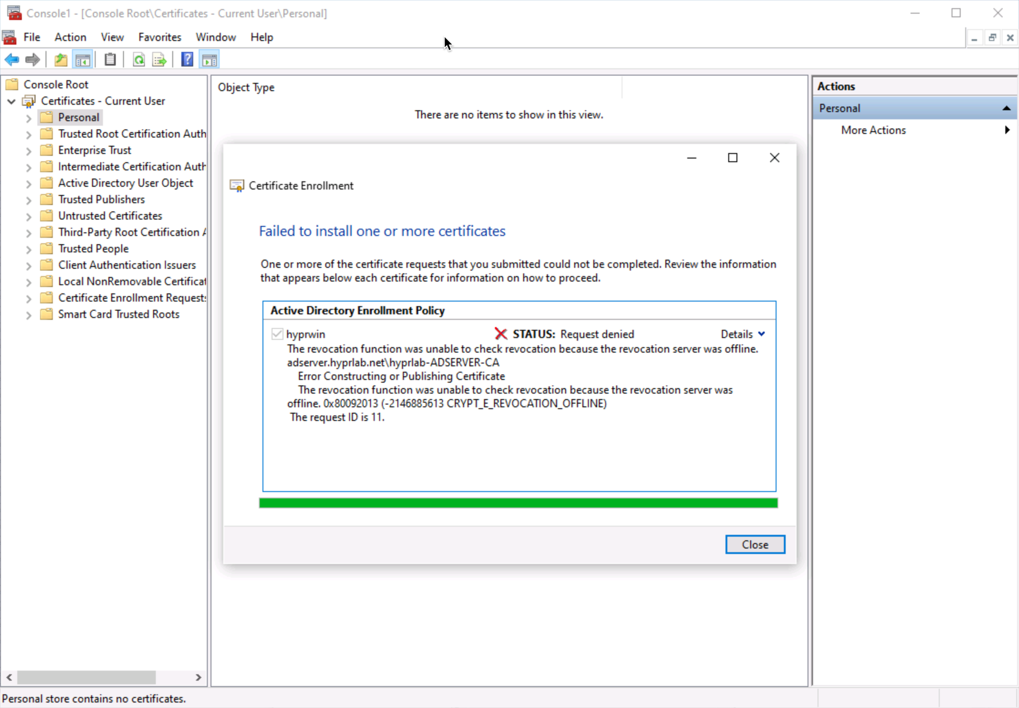1019x708 pixels.
Task: Click the tree pane scroll left arrow
Action: click(x=9, y=677)
